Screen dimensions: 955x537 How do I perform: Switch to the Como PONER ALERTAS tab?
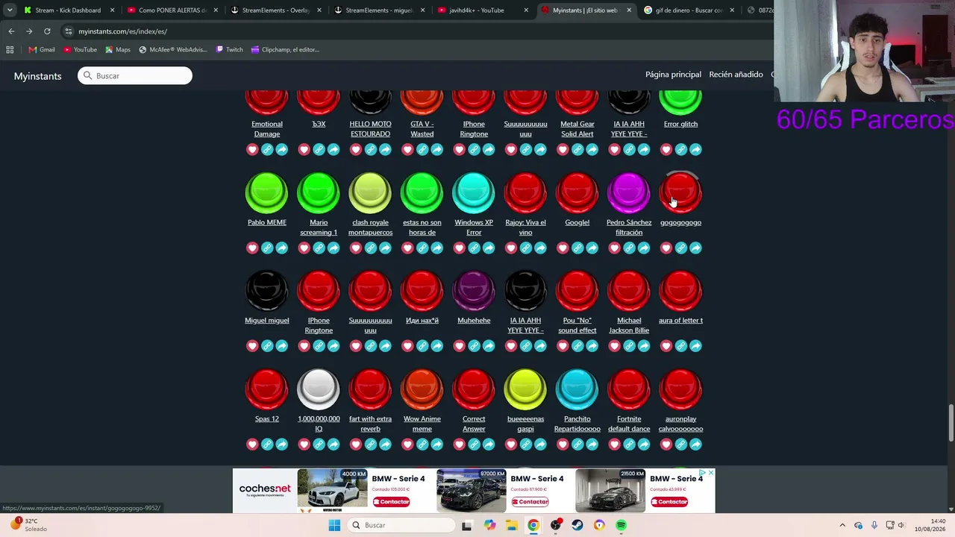coord(171,10)
